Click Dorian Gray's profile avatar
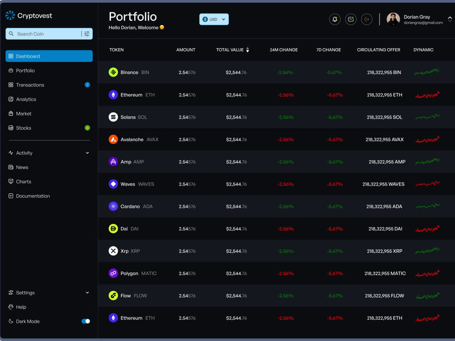 (x=393, y=20)
